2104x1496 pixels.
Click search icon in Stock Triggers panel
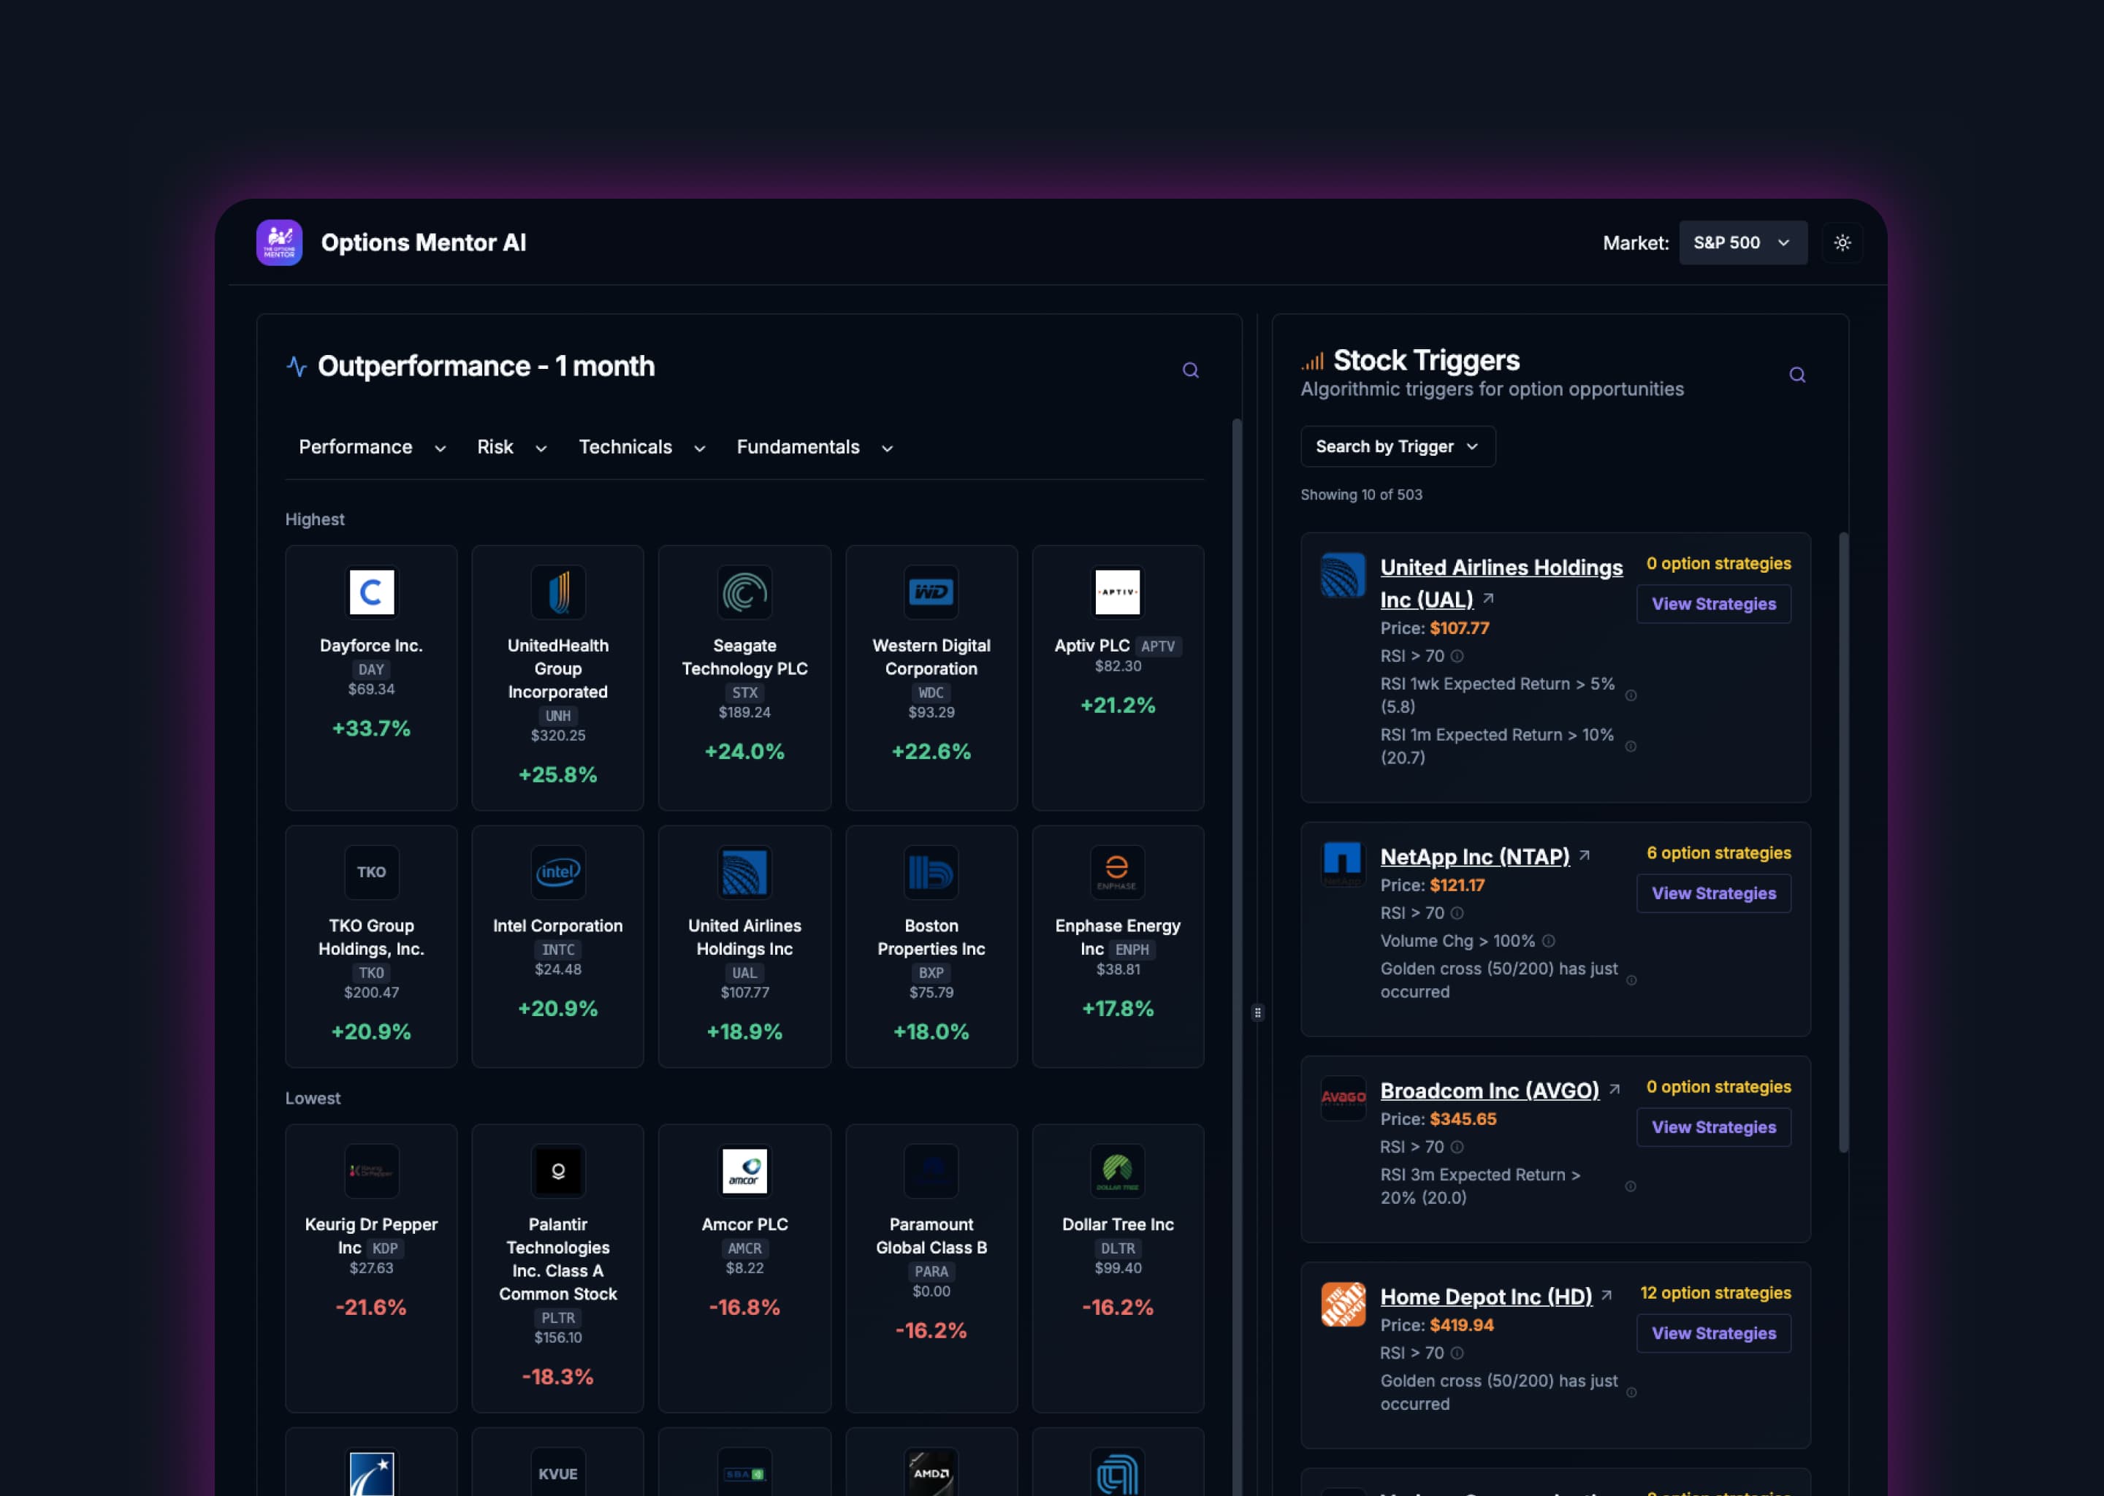(x=1796, y=375)
